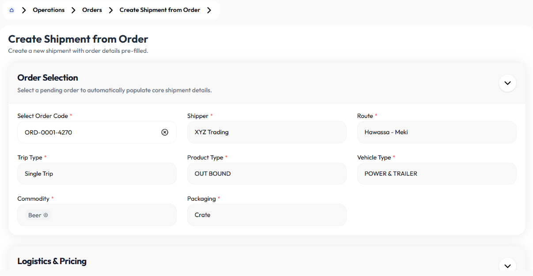Click the Trip Type field Single Trip
Image resolution: width=533 pixels, height=276 pixels.
[x=97, y=173]
